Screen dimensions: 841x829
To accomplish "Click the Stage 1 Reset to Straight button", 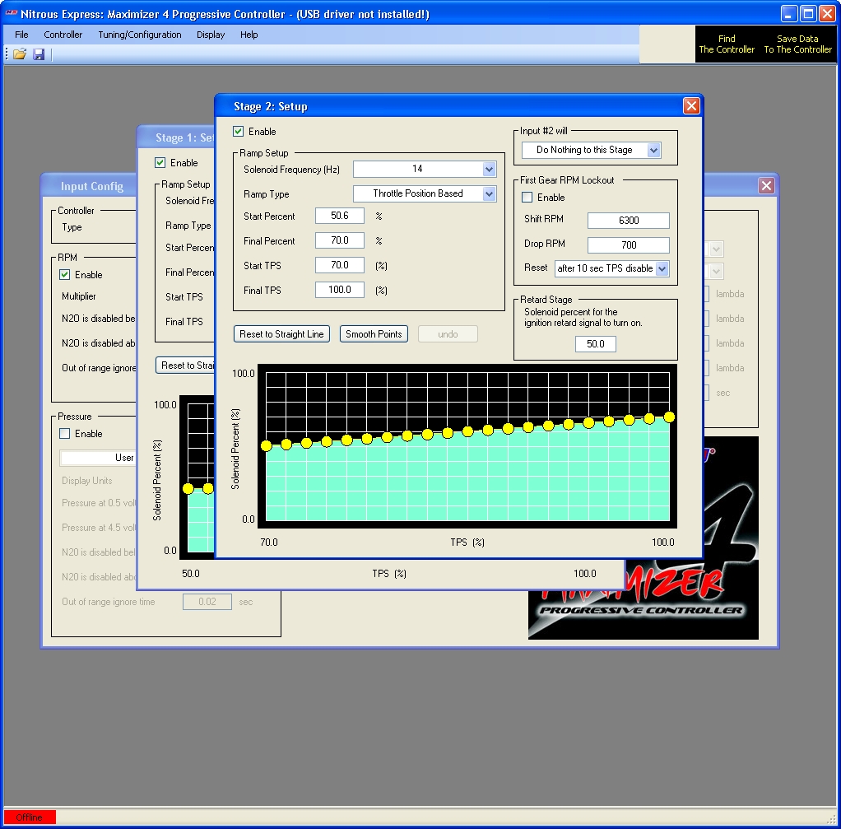I will 185,366.
